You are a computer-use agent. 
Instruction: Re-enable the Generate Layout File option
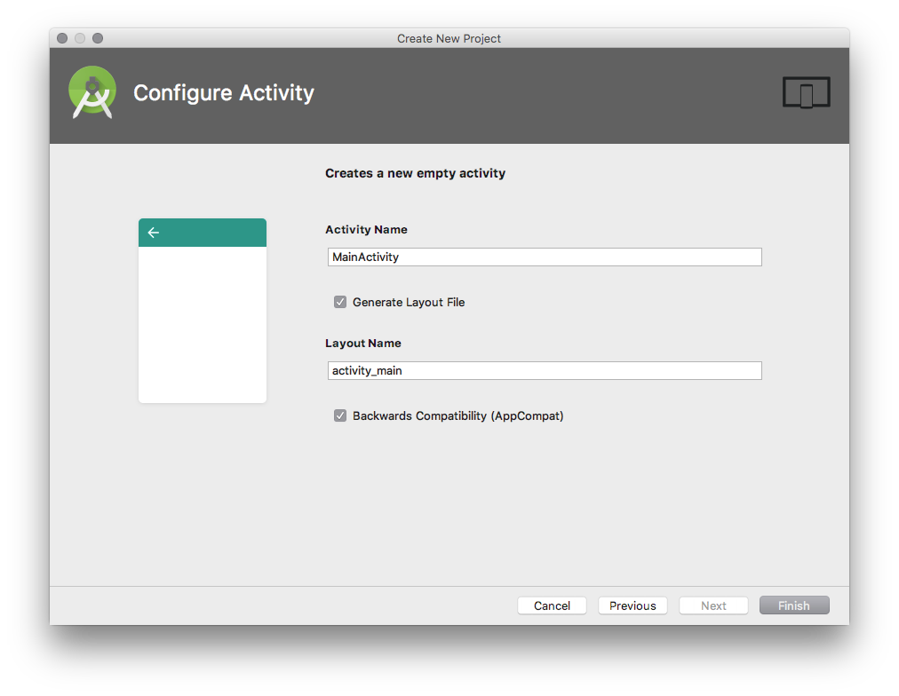[x=340, y=302]
